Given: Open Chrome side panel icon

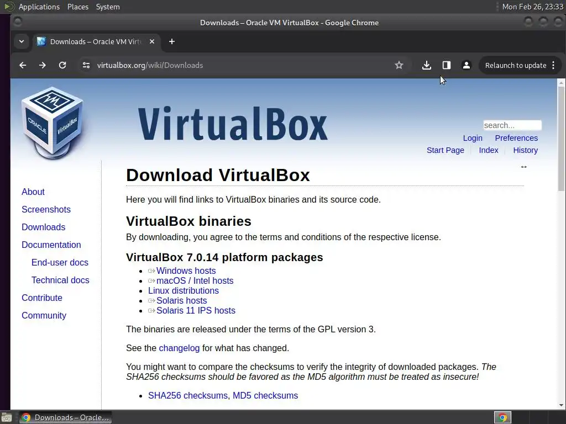Looking at the screenshot, I should (447, 65).
